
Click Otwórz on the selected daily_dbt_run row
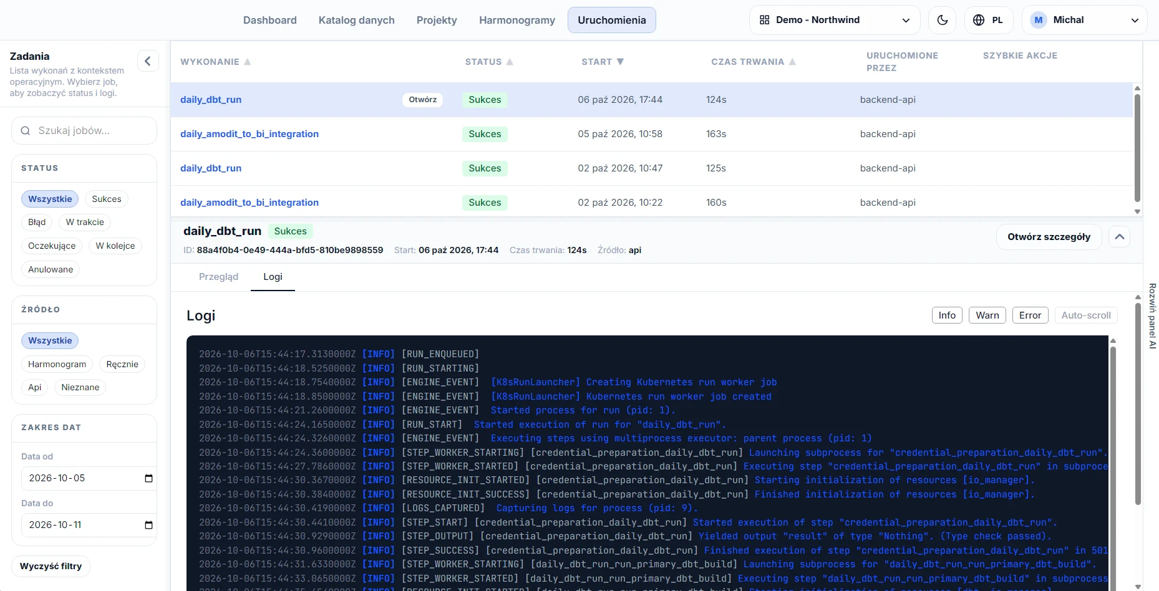point(423,100)
